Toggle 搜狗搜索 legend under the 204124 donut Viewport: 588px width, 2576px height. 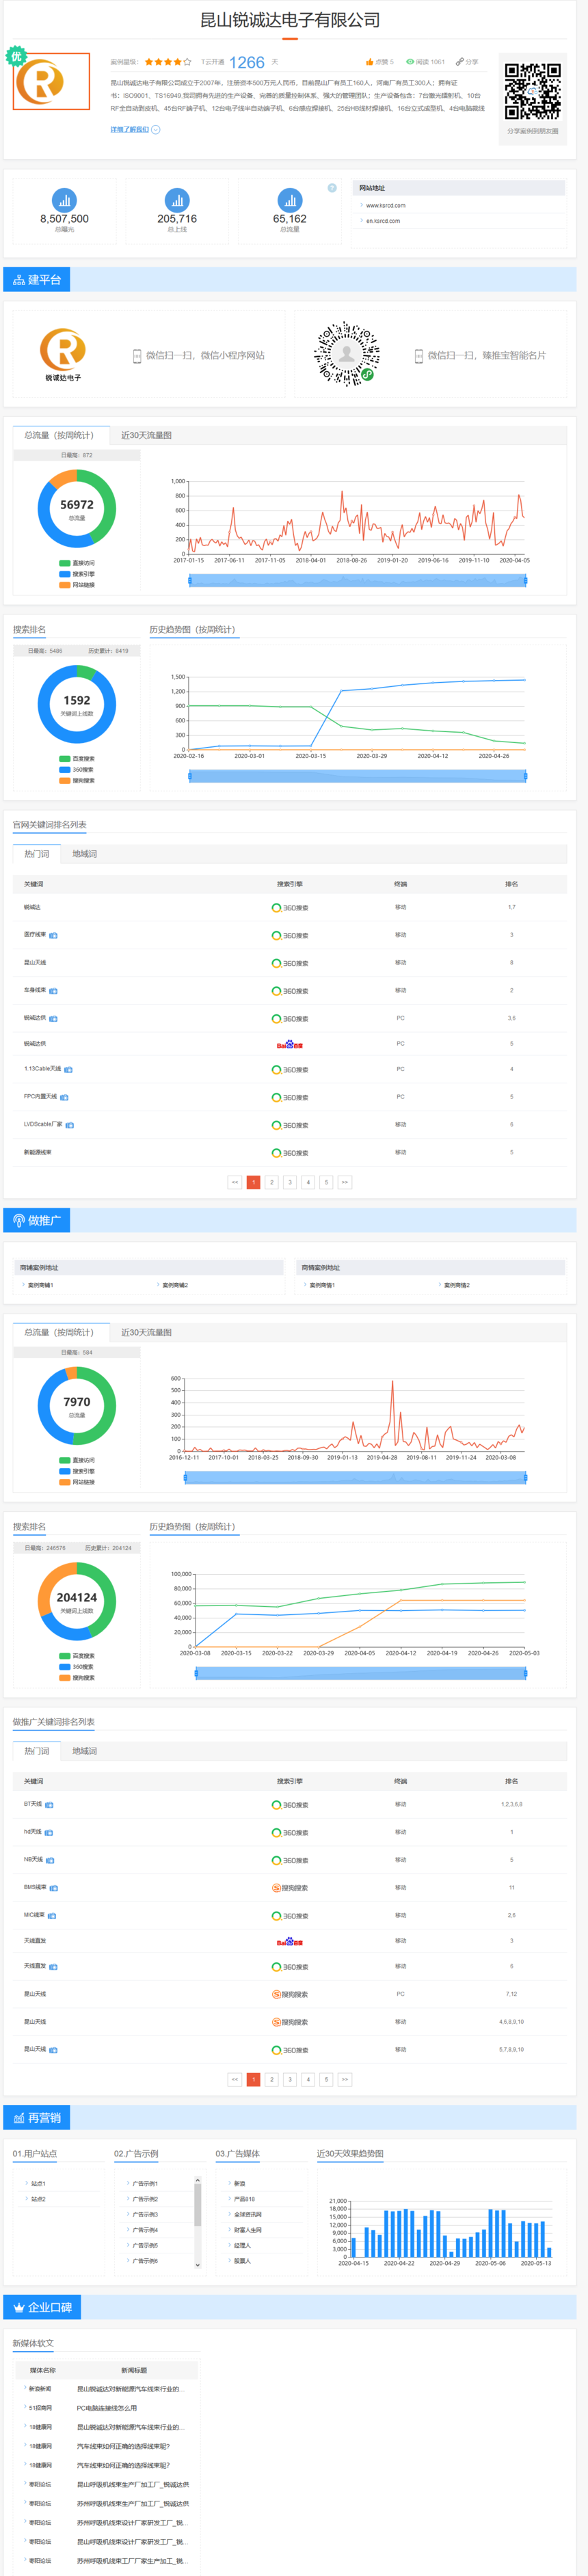point(77,1678)
